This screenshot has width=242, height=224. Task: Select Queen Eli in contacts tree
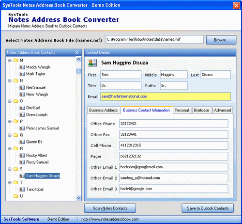[x=34, y=142]
